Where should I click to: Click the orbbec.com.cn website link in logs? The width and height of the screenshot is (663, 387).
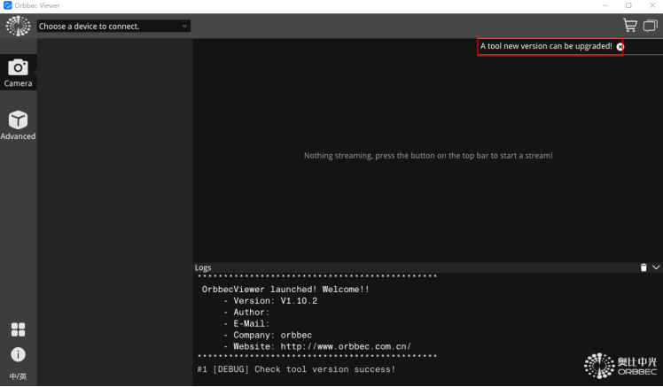pos(345,346)
